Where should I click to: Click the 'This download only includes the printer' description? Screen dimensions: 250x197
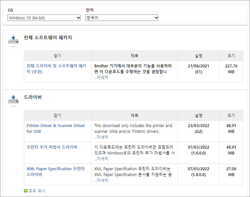coord(133,128)
